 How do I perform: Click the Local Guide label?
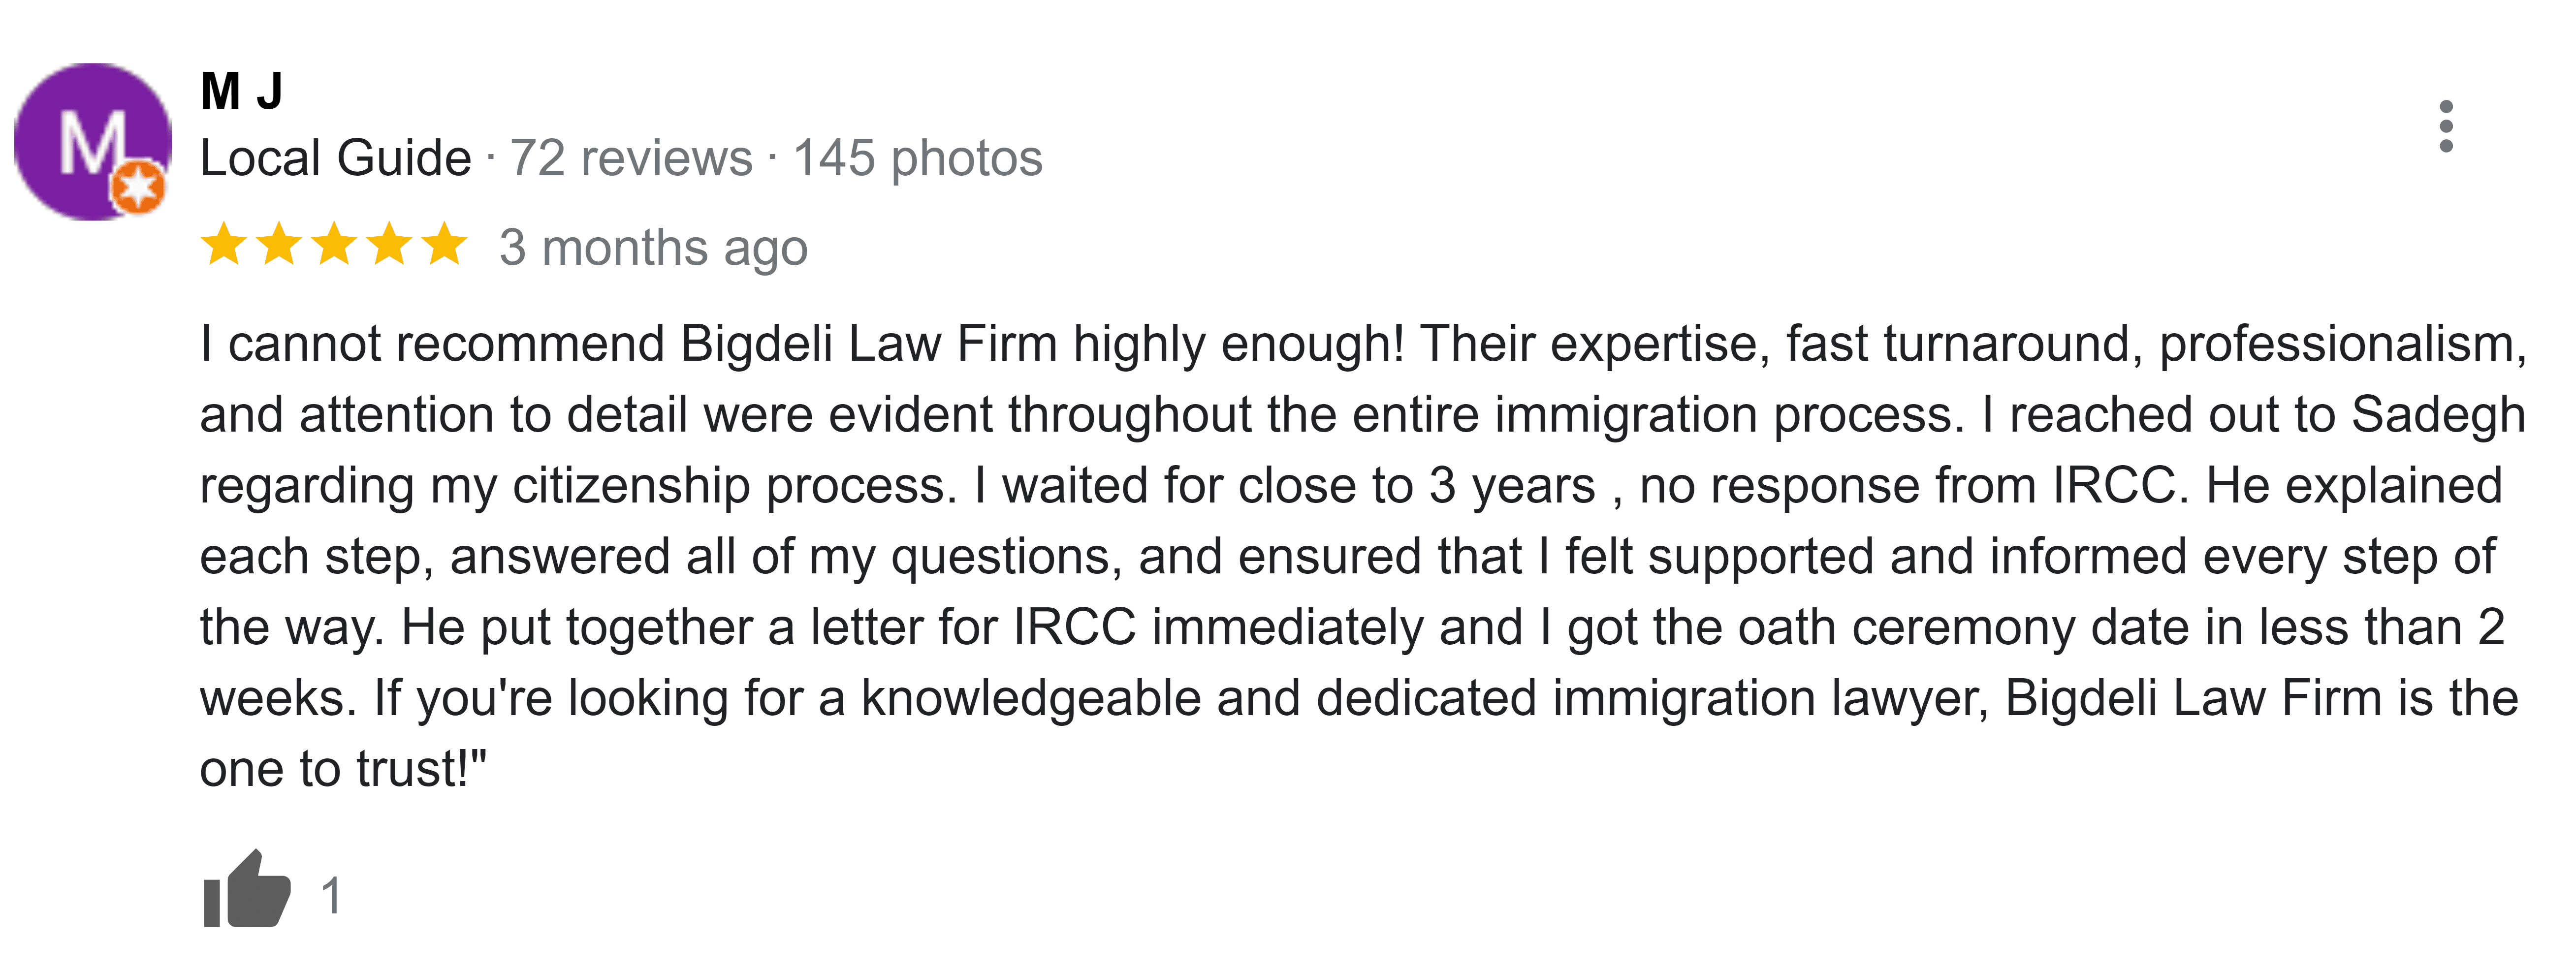(336, 158)
